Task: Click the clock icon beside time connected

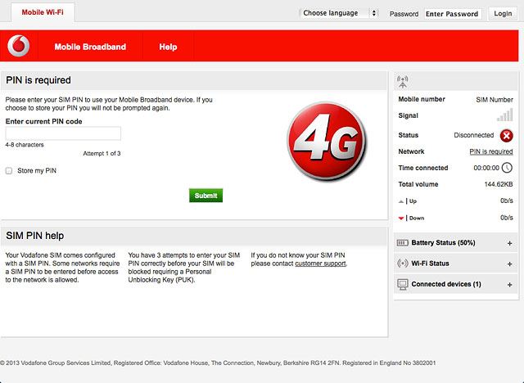Action: (x=507, y=168)
